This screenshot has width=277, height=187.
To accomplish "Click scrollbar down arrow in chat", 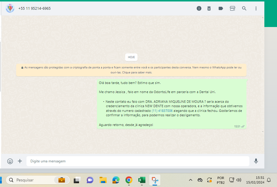I will click(x=263, y=132).
